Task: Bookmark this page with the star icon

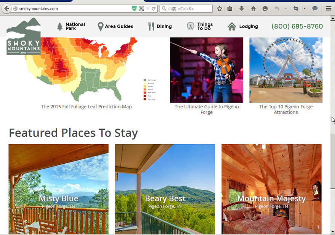Action: (220, 9)
